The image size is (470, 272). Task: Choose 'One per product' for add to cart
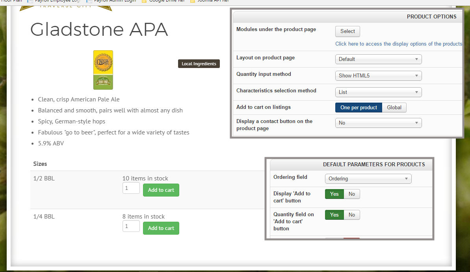point(359,108)
